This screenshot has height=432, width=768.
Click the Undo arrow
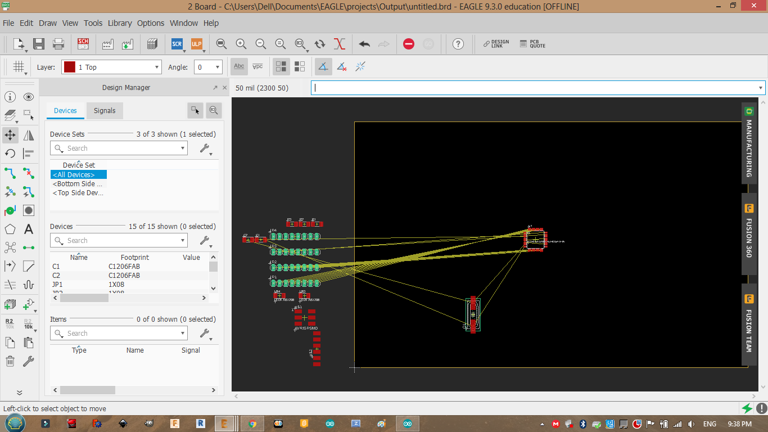pyautogui.click(x=364, y=44)
